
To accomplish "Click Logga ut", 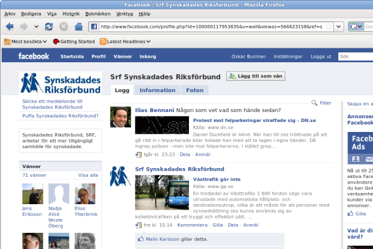I will (x=321, y=57).
